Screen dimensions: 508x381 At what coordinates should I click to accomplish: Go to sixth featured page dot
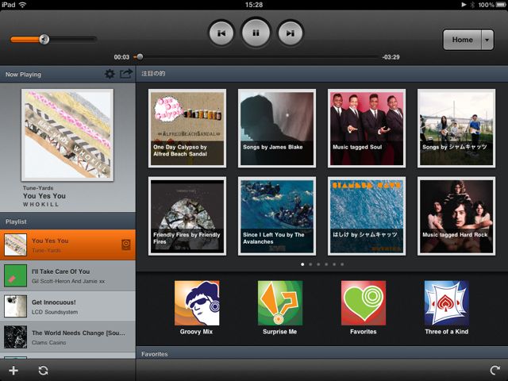[x=342, y=264]
